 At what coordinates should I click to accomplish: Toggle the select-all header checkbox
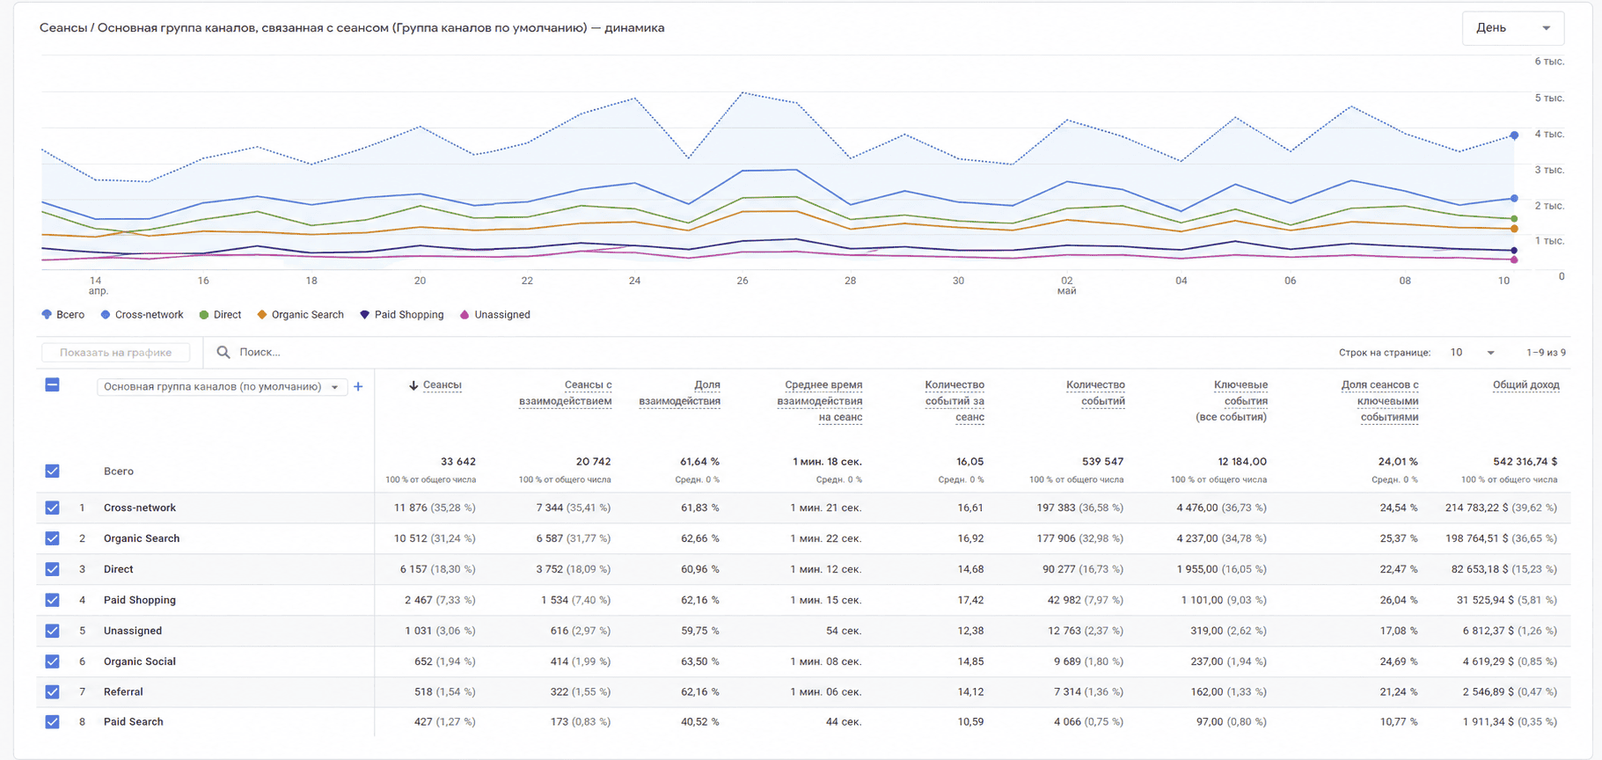(x=52, y=385)
